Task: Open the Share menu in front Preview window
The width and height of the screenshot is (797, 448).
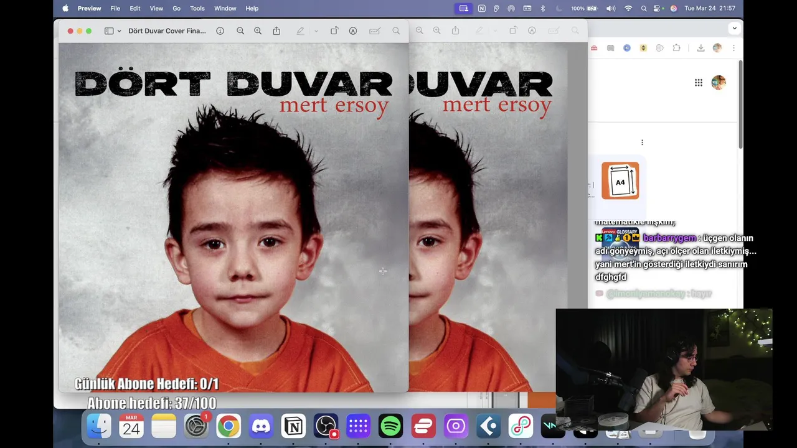Action: coord(276,30)
